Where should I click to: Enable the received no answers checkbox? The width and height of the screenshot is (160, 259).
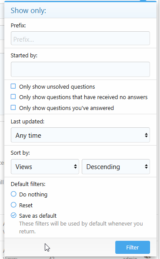(x=13, y=96)
